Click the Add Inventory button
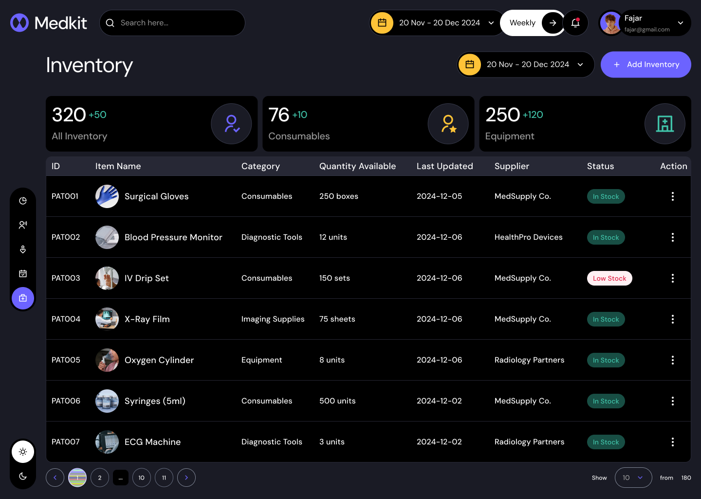Screen dimensions: 701x499 coord(646,64)
